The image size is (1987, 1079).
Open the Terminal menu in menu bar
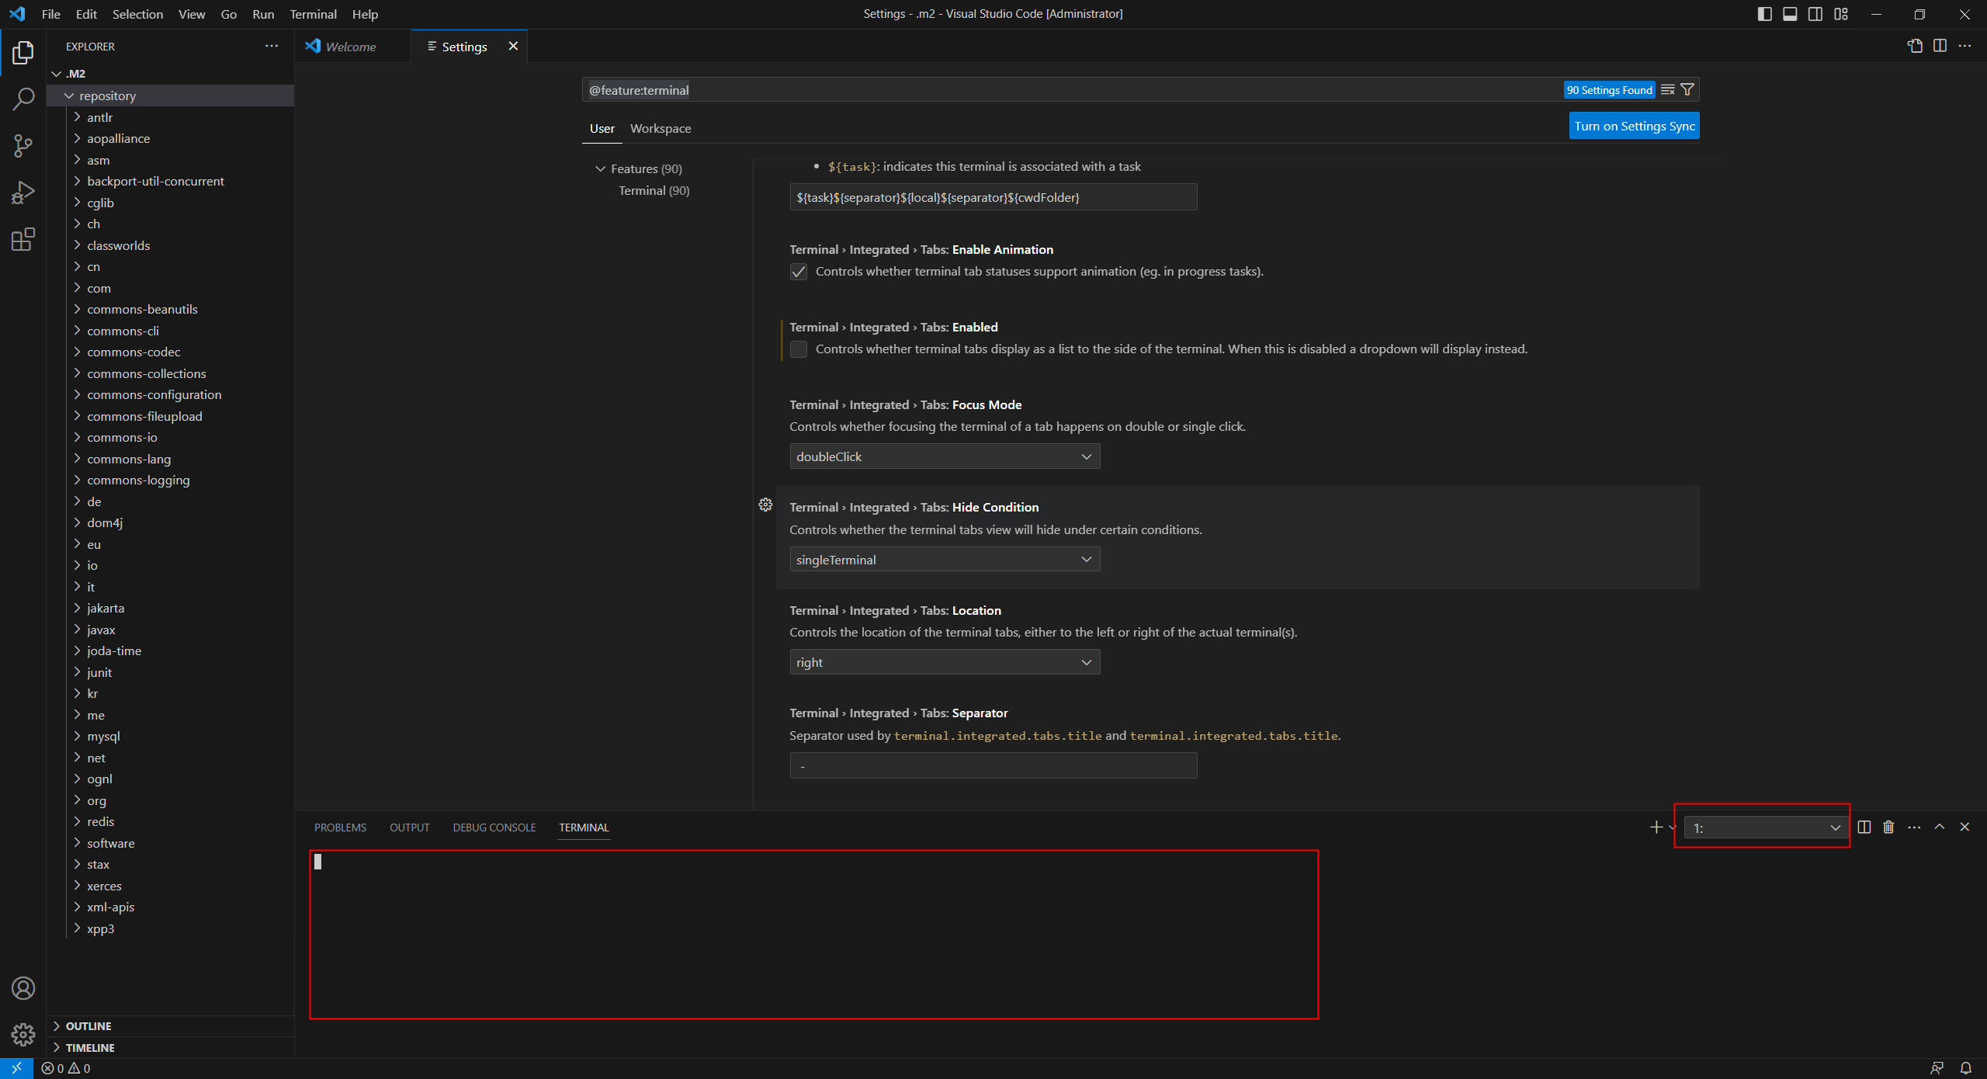312,14
